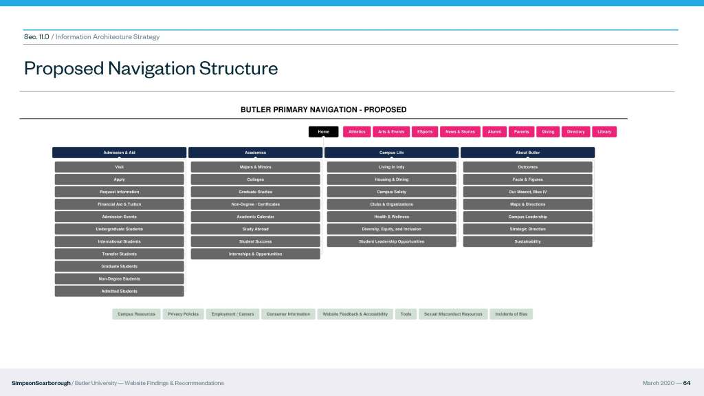
Task: Select Majors & Minors menu item
Action: tap(255, 167)
